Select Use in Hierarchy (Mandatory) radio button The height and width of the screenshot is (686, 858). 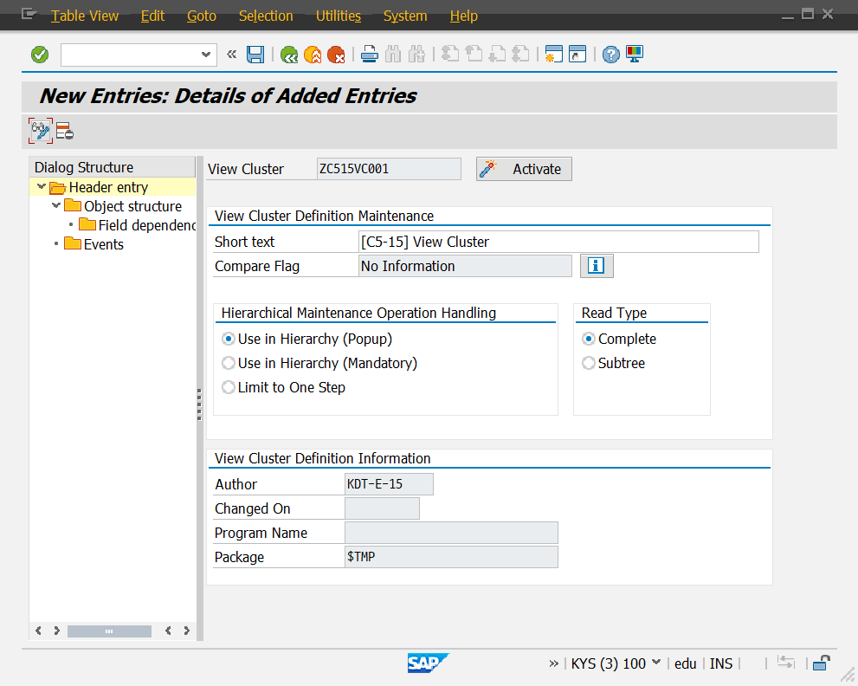[229, 363]
